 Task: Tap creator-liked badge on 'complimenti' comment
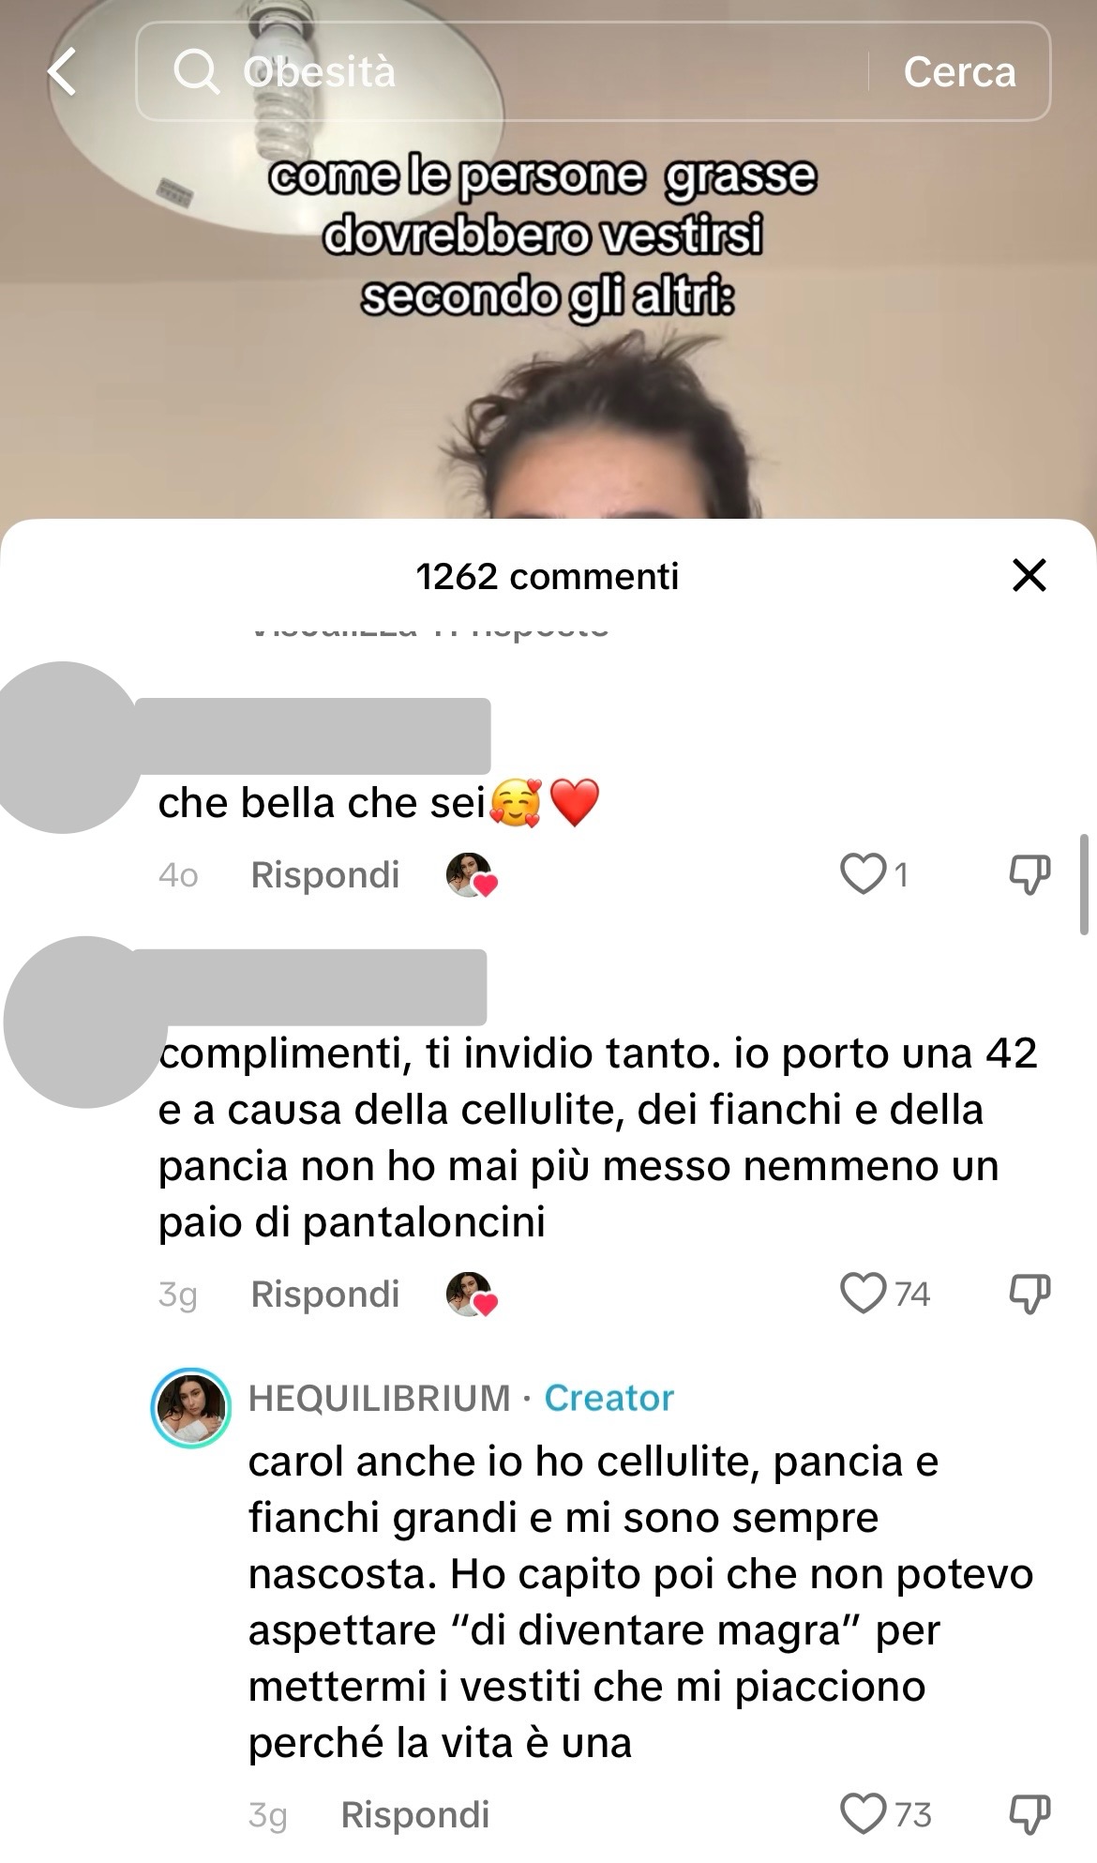pyautogui.click(x=471, y=1295)
